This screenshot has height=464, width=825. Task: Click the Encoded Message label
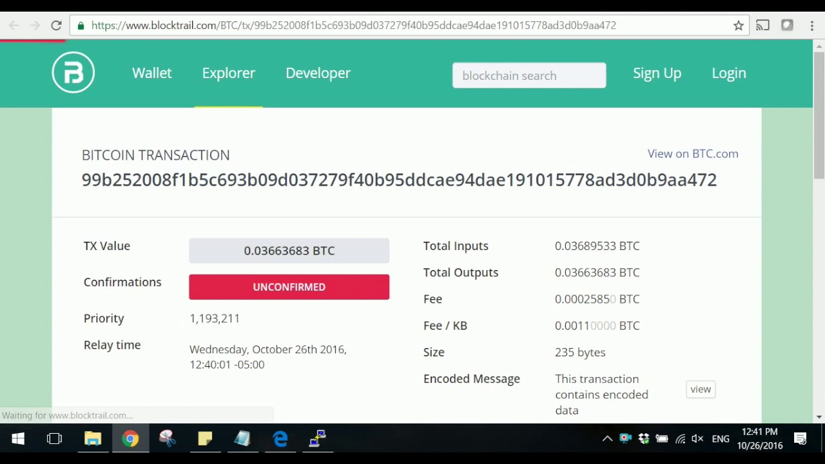coord(472,379)
